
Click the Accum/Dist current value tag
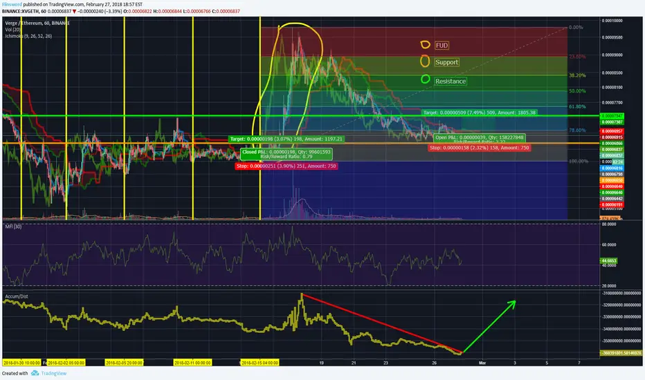tap(621, 353)
